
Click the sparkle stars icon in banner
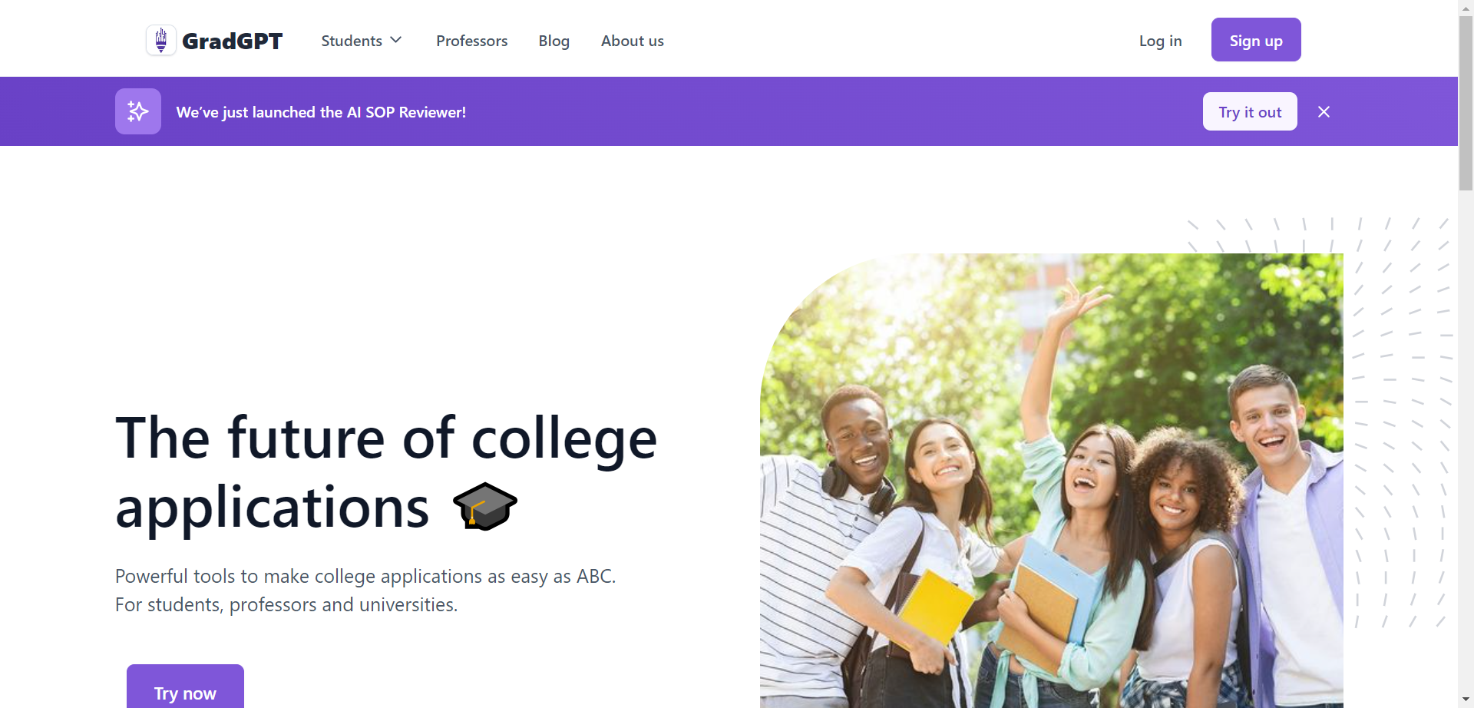(x=138, y=111)
